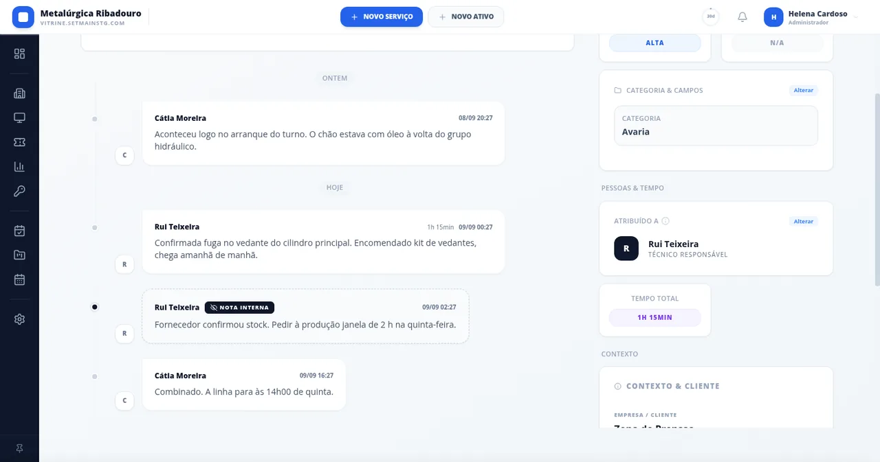Open notifications bell
Image resolution: width=880 pixels, height=462 pixels.
tap(742, 17)
